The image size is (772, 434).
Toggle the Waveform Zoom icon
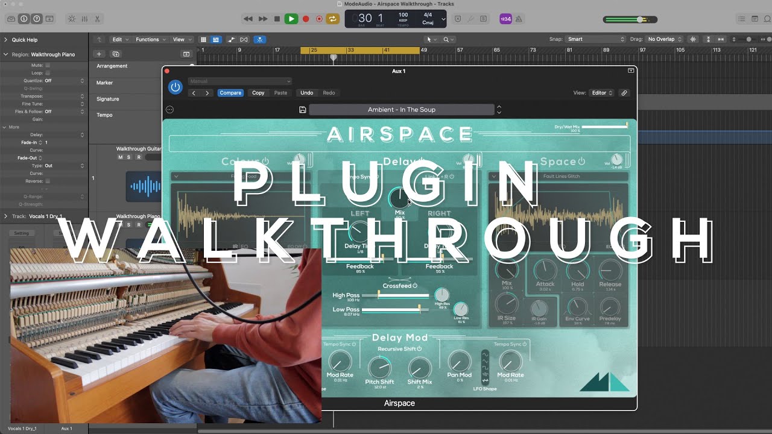693,39
